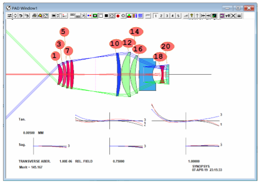Click the blue hatched pattern toolbar icon
The width and height of the screenshot is (260, 183).
click(140, 16)
